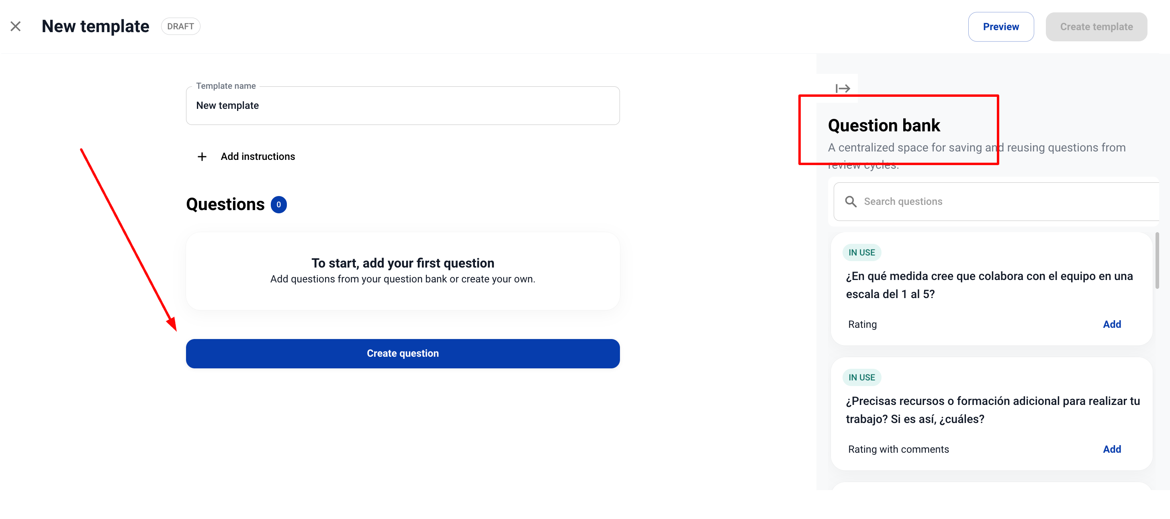Click the empty first question placeholder card
The height and width of the screenshot is (519, 1170).
403,271
